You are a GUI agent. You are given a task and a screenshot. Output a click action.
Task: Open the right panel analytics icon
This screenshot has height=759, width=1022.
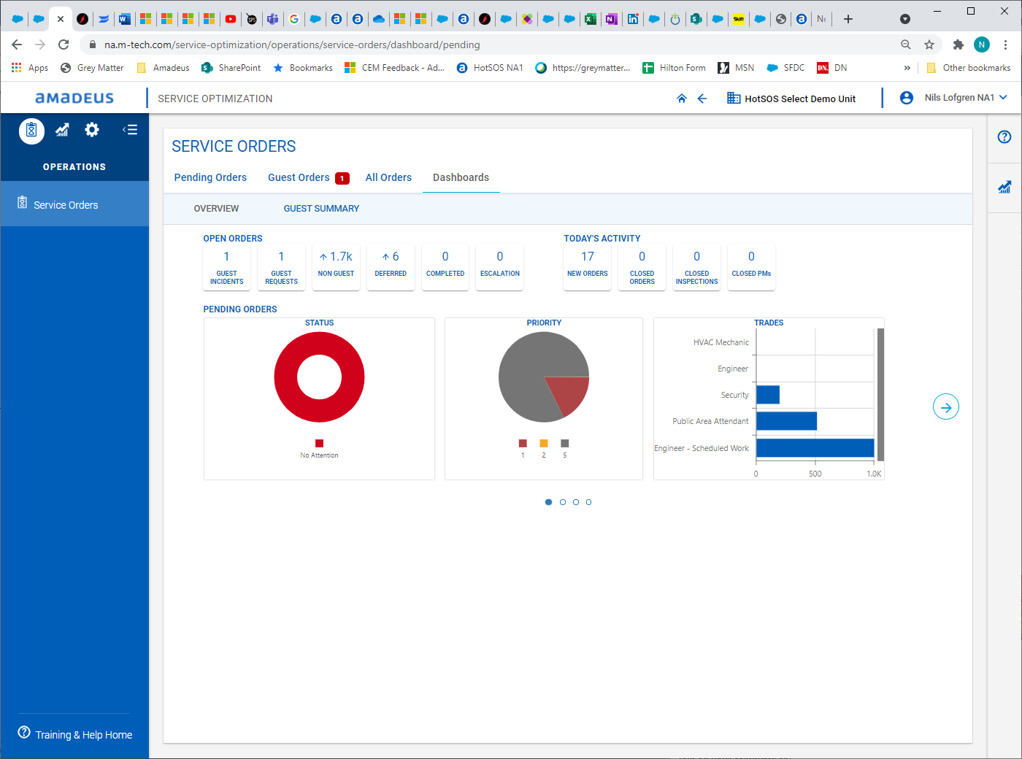[1004, 187]
